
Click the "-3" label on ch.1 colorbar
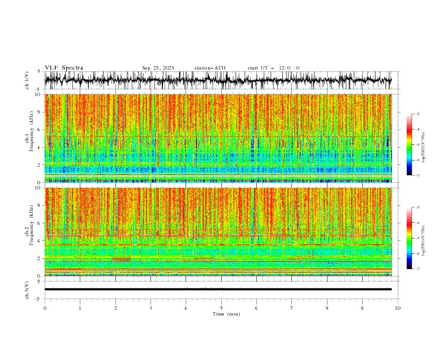[417, 114]
